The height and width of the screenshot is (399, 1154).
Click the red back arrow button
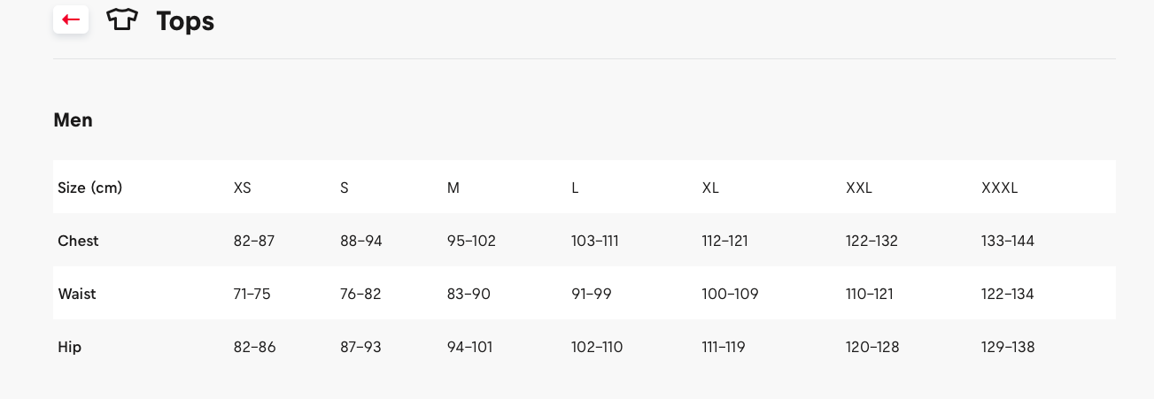71,19
